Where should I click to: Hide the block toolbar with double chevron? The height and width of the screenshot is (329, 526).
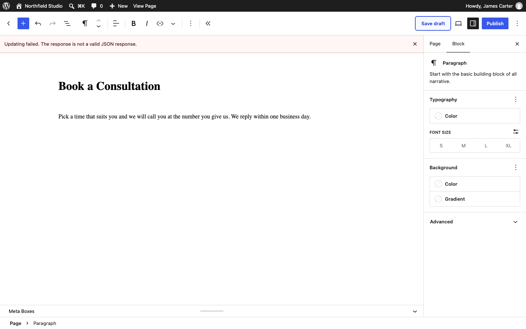pyautogui.click(x=208, y=23)
